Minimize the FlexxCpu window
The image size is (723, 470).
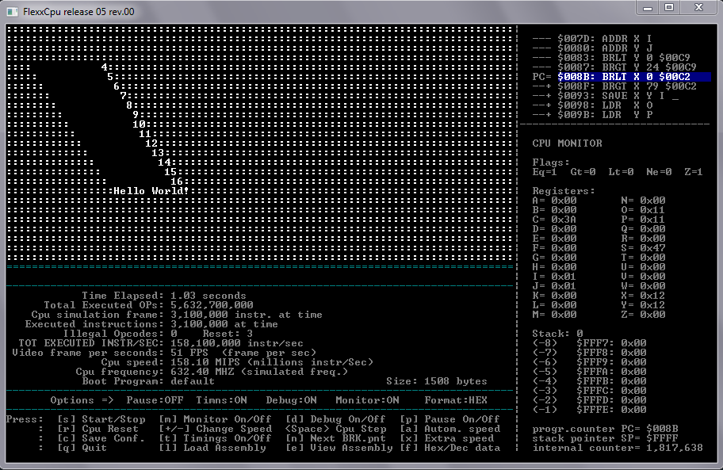click(x=648, y=7)
